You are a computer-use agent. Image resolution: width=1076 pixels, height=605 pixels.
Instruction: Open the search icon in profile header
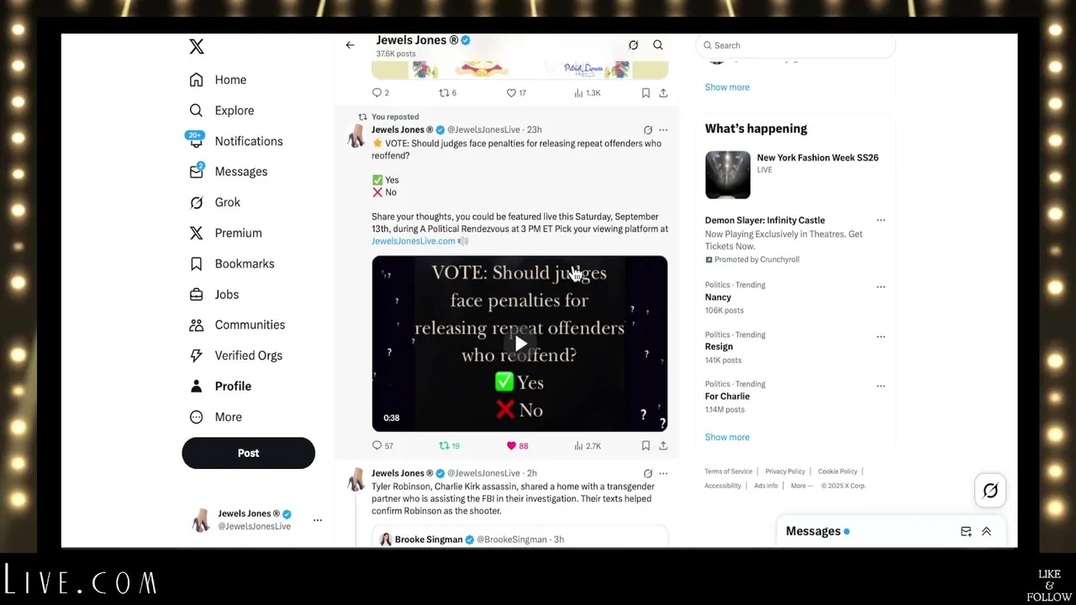tap(658, 45)
